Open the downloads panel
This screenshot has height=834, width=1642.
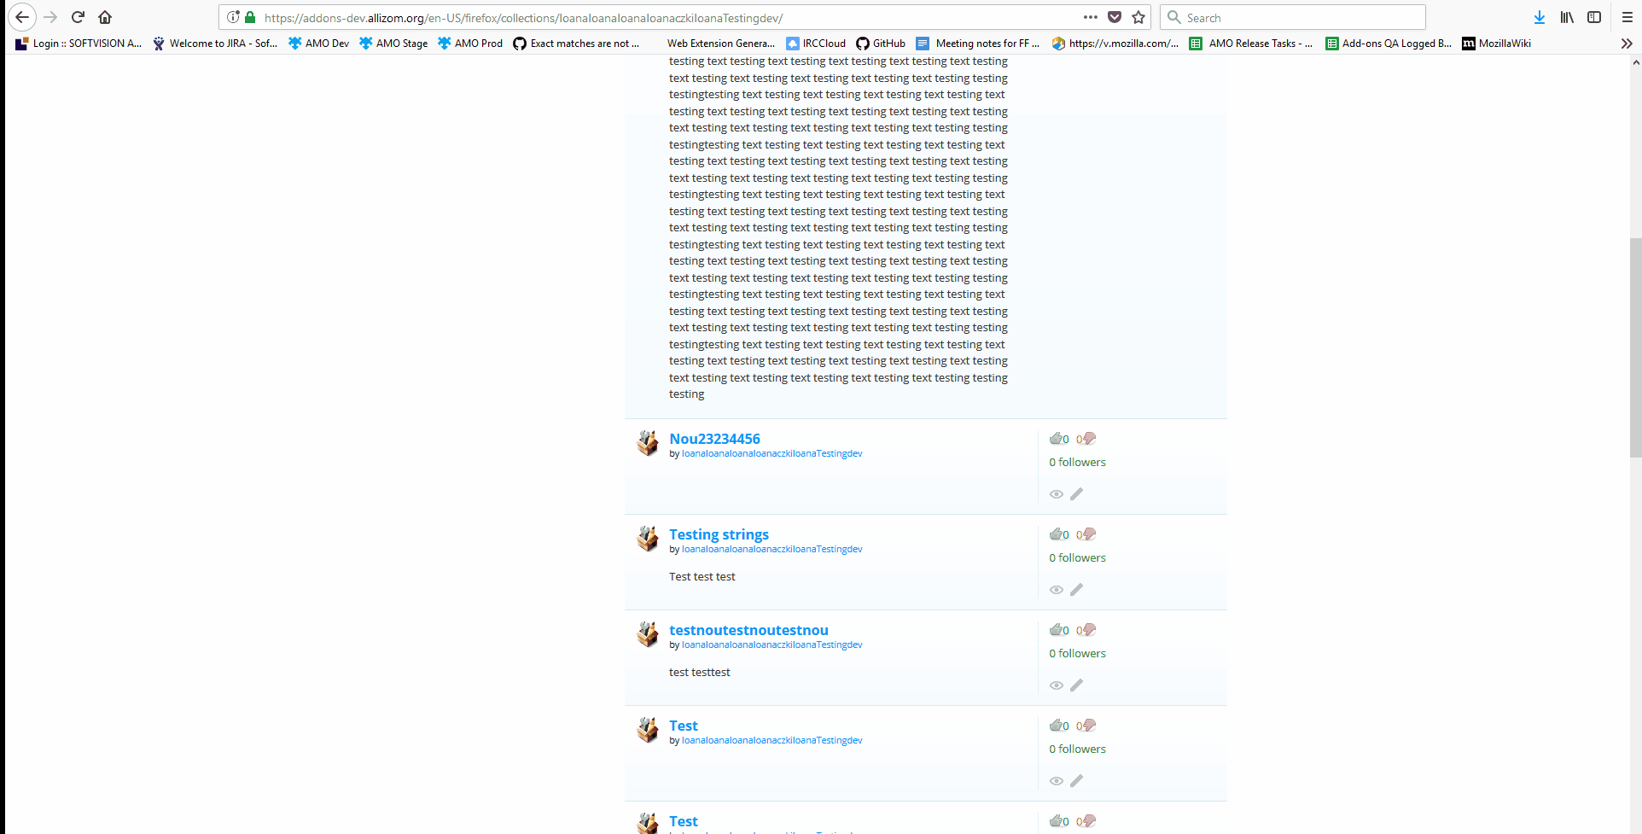click(1540, 17)
